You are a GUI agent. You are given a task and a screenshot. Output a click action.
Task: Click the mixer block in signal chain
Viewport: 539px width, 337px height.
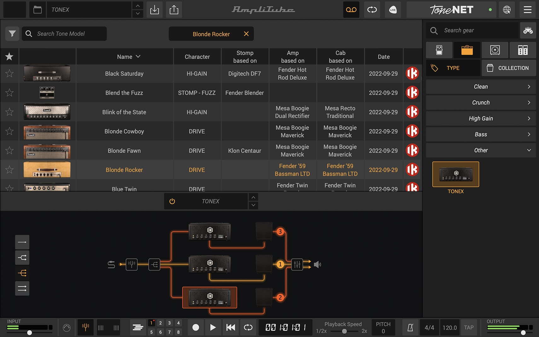tap(297, 264)
